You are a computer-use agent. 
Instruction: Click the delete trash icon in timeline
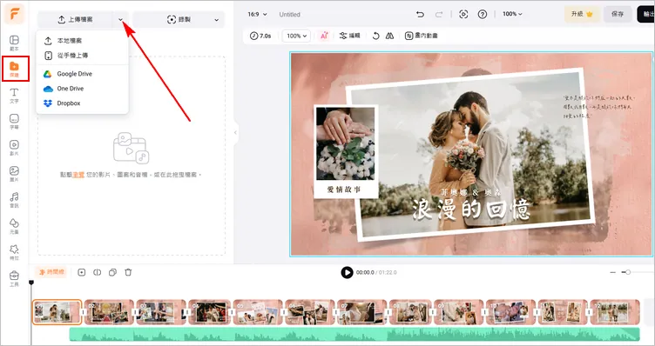tap(128, 272)
